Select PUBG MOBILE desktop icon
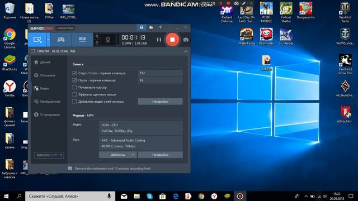Image resolution: width=358 pixels, height=201 pixels. [266, 12]
